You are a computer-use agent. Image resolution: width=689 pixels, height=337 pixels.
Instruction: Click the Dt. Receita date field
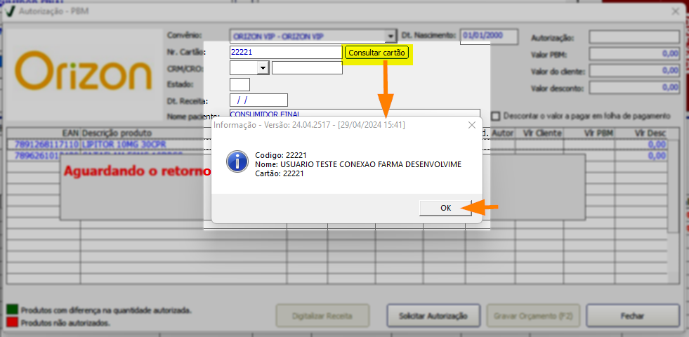click(259, 100)
